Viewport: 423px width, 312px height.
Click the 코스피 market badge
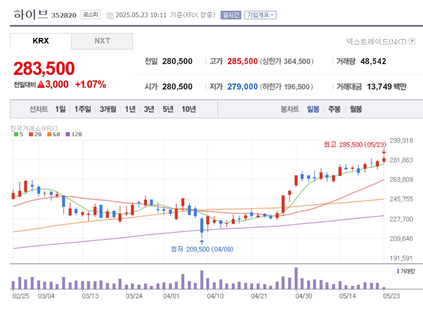pos(91,15)
